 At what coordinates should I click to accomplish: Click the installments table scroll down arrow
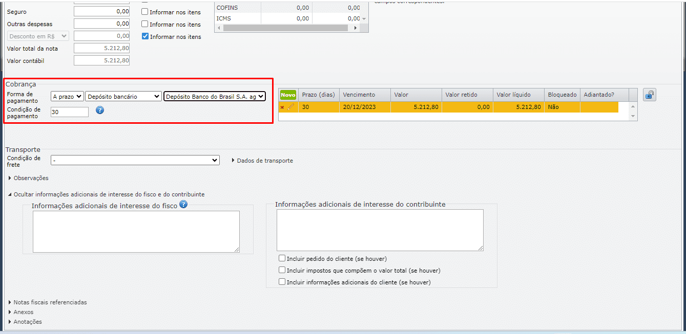(633, 117)
